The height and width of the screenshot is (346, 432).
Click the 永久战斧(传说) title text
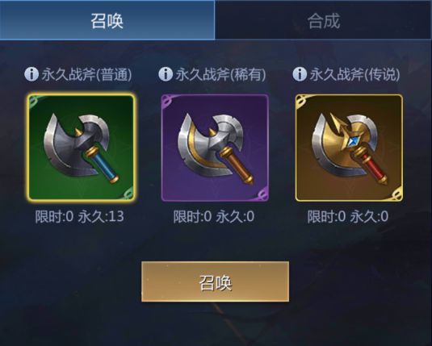point(354,74)
